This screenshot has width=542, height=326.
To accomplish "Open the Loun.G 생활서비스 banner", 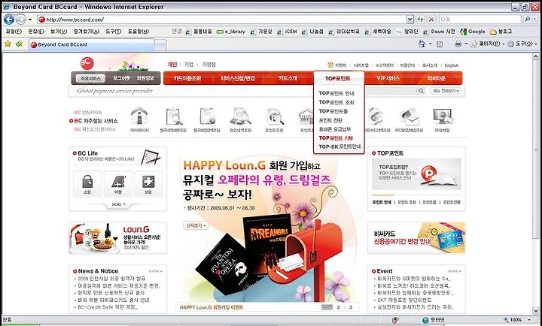I will [118, 237].
